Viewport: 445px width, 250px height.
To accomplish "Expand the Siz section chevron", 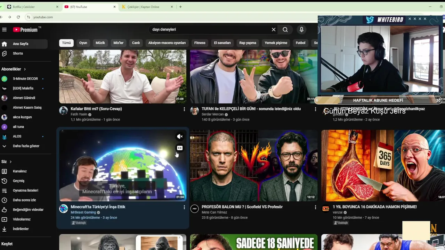I will point(10,162).
